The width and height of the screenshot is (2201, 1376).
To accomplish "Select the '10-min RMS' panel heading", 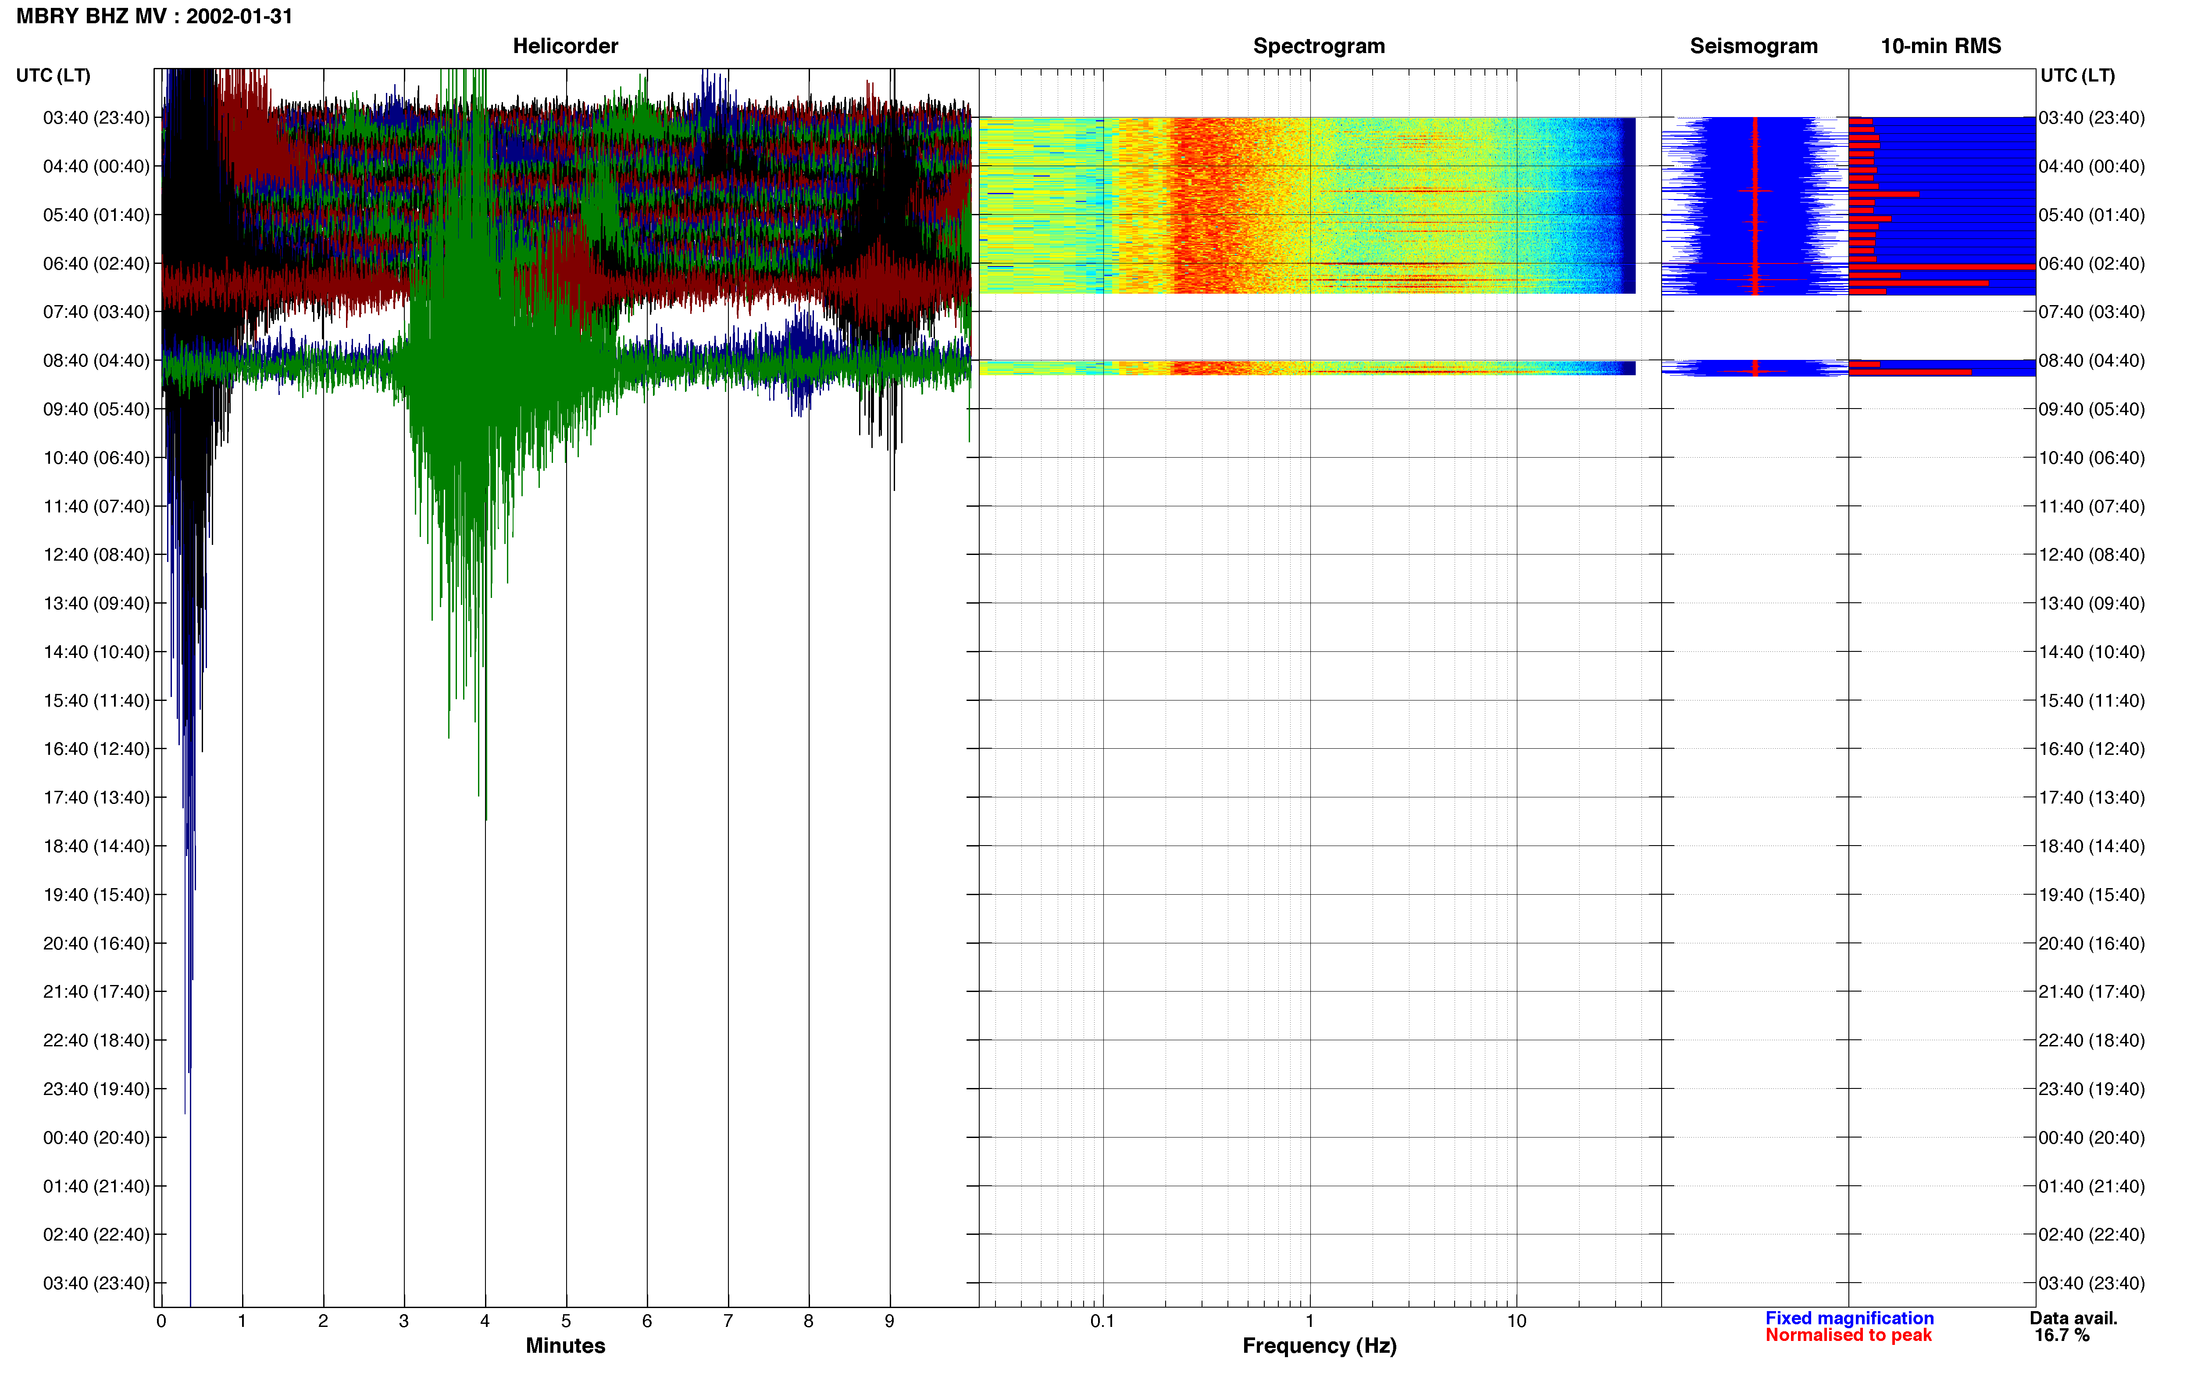I will [x=1941, y=46].
